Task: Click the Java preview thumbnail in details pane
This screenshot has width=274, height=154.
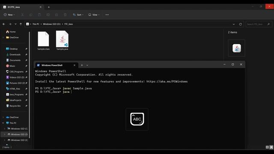Action: [x=237, y=48]
